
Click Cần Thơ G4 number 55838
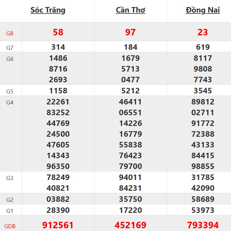pyautogui.click(x=130, y=145)
